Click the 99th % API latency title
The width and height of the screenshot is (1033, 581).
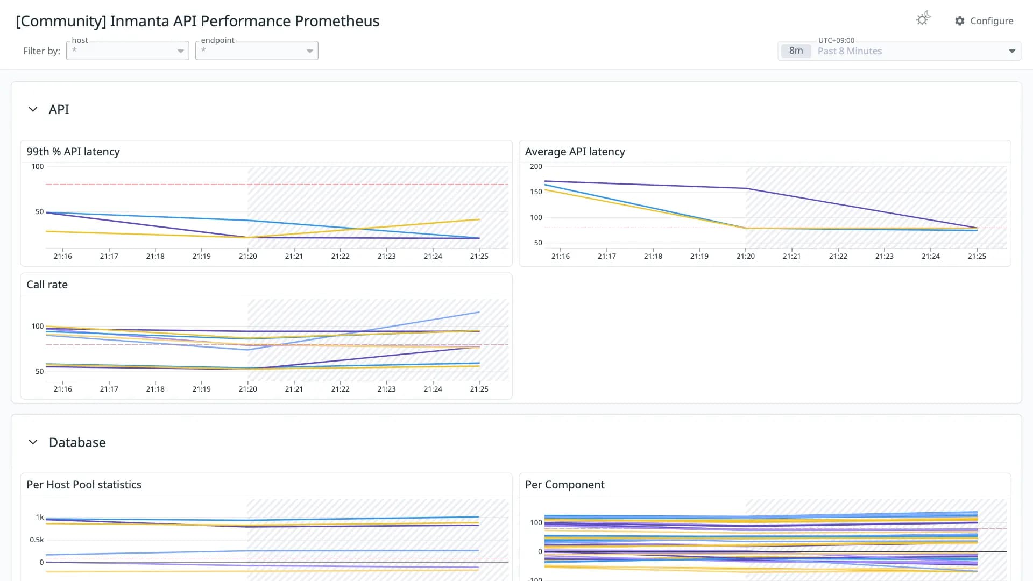pyautogui.click(x=73, y=152)
